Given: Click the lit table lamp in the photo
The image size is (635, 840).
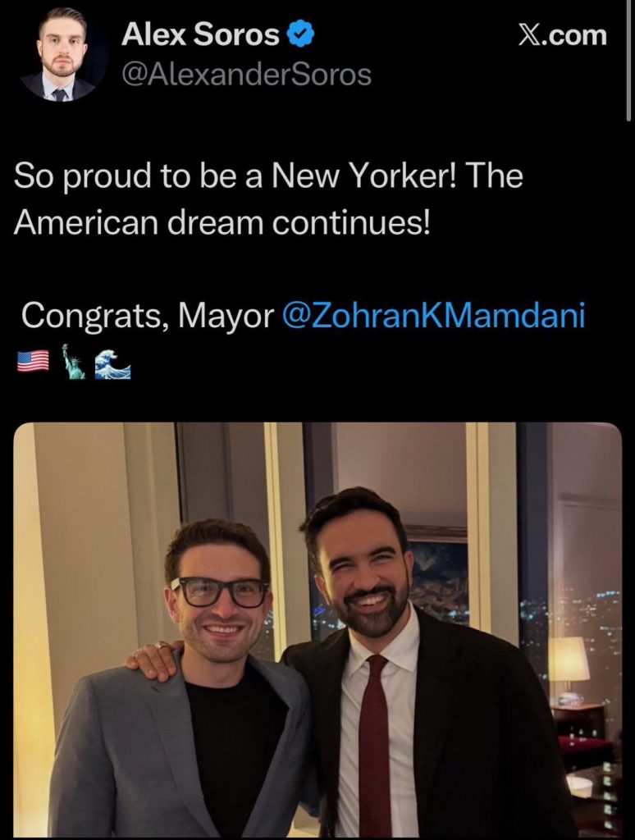Looking at the screenshot, I should 569,663.
